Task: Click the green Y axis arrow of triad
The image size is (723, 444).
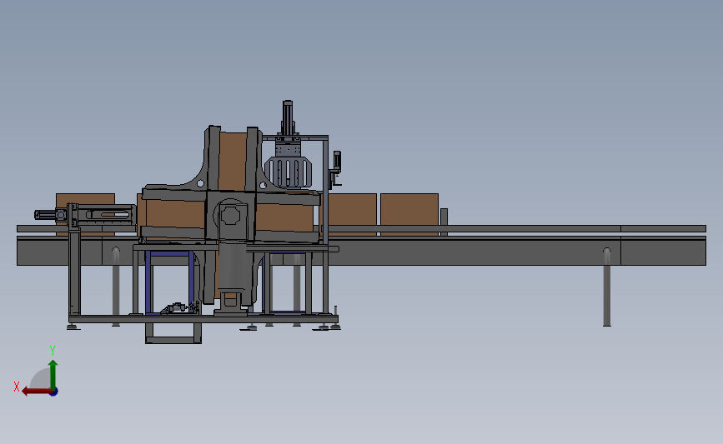Action: (x=53, y=375)
